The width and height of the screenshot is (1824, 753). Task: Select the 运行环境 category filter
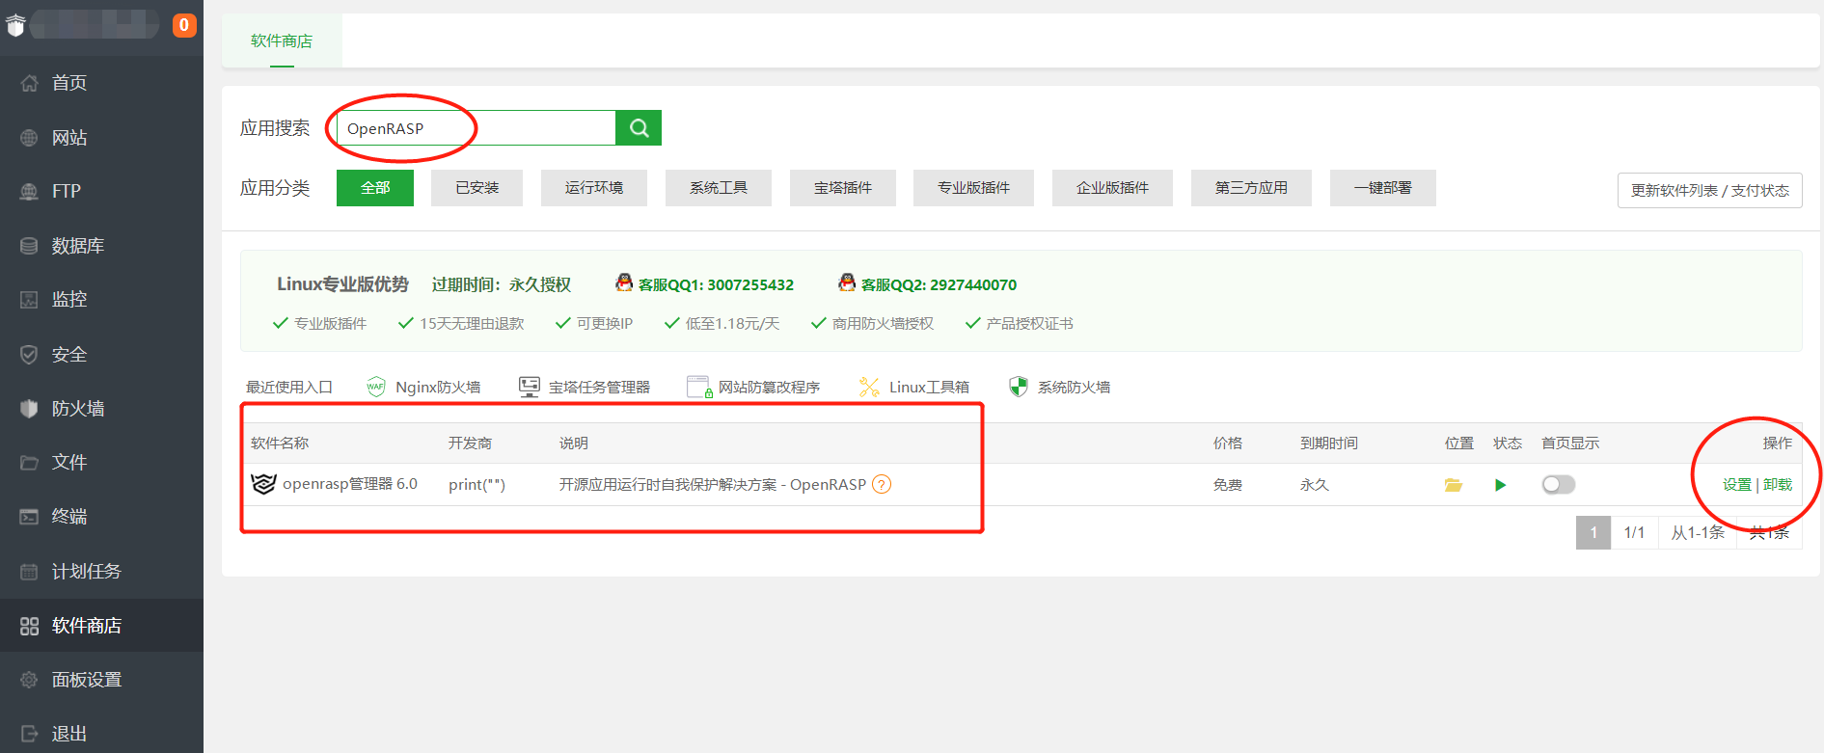coord(594,188)
